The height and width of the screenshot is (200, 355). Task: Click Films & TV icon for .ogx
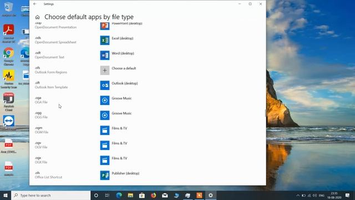(x=105, y=160)
